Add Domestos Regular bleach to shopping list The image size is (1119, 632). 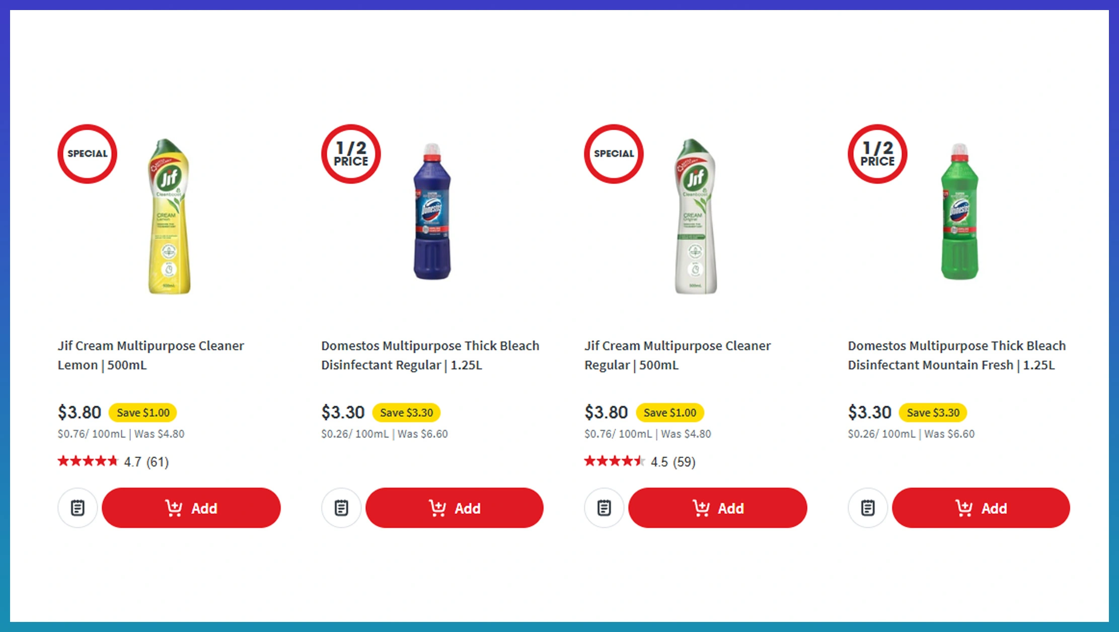[341, 508]
